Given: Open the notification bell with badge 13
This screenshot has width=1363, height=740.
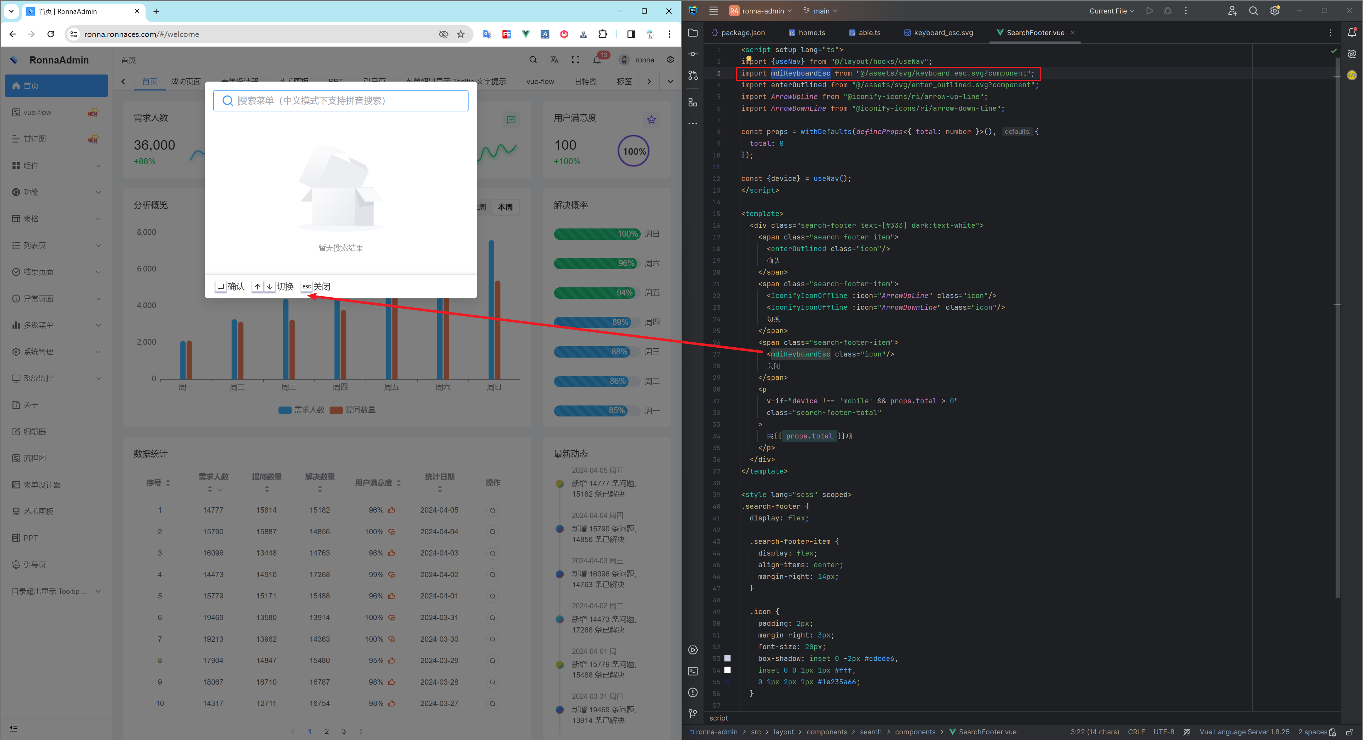Looking at the screenshot, I should [597, 60].
